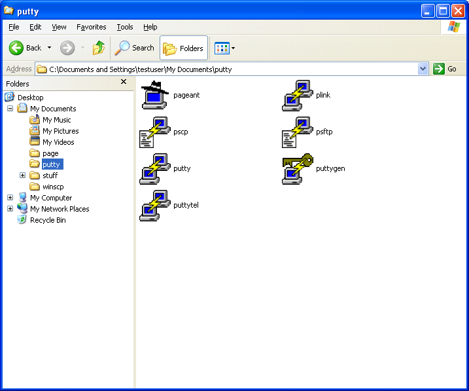469x391 pixels.
Task: Expand the stuff folder node
Action: tap(22, 175)
